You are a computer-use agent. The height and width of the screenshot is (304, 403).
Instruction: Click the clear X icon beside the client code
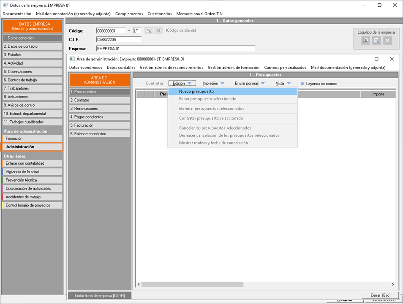[158, 30]
